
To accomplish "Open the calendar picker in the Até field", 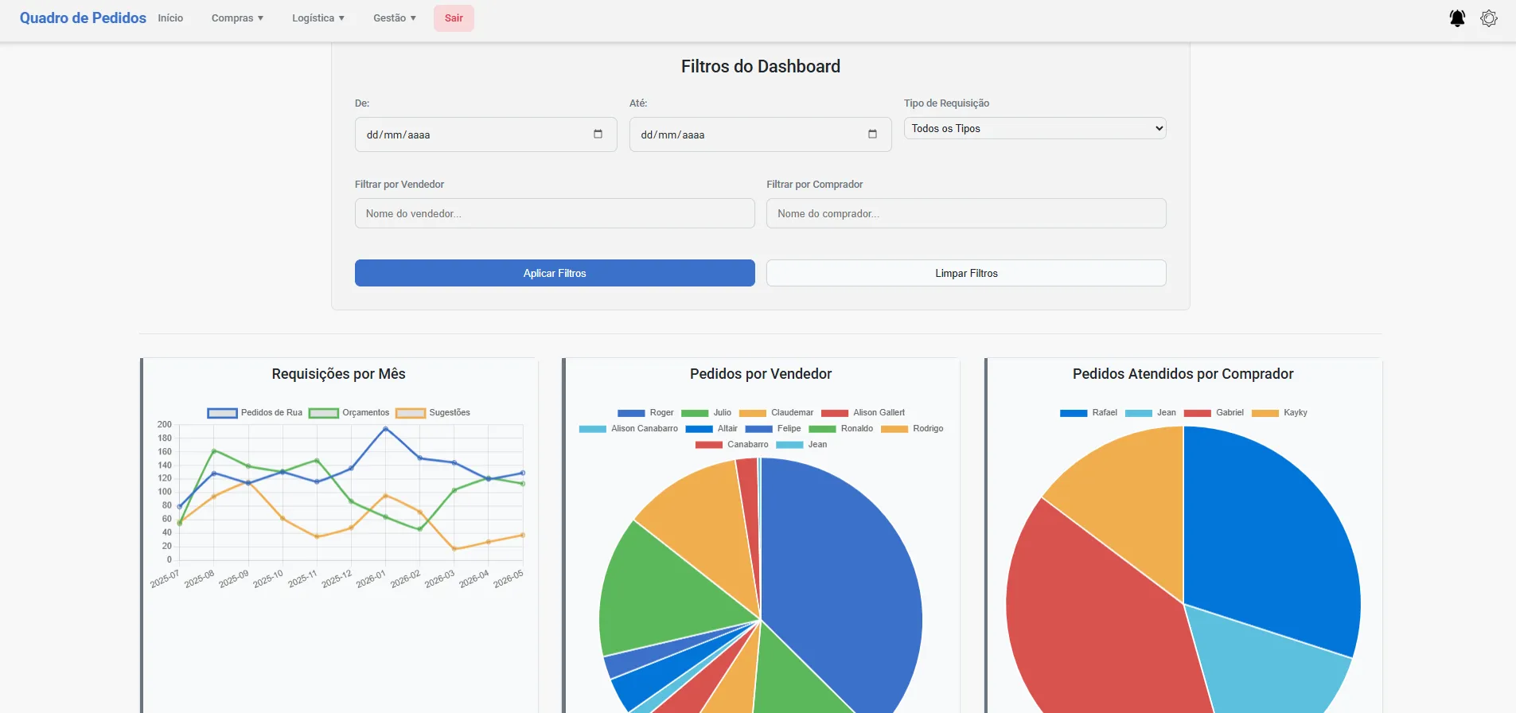I will pyautogui.click(x=872, y=134).
